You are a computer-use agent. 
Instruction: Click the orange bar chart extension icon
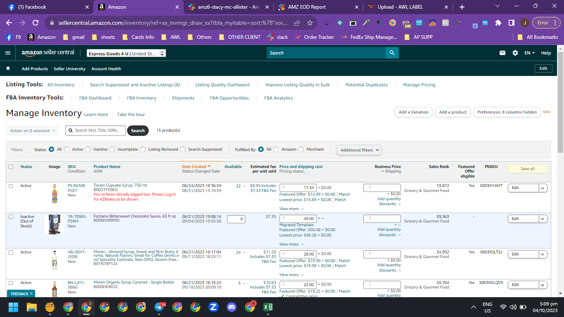click(432, 23)
